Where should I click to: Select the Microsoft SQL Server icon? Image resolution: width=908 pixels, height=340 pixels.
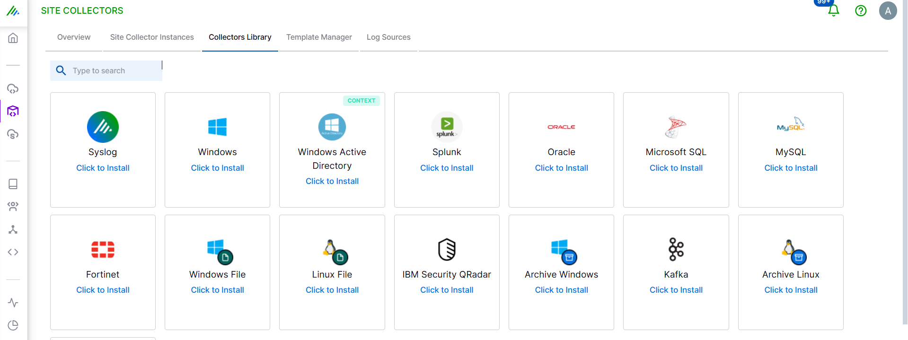(x=676, y=127)
